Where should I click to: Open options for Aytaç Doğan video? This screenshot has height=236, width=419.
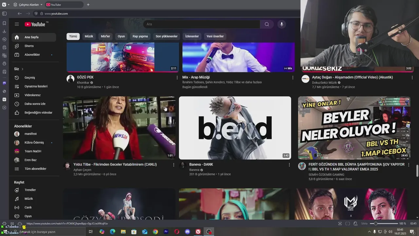[x=412, y=78]
